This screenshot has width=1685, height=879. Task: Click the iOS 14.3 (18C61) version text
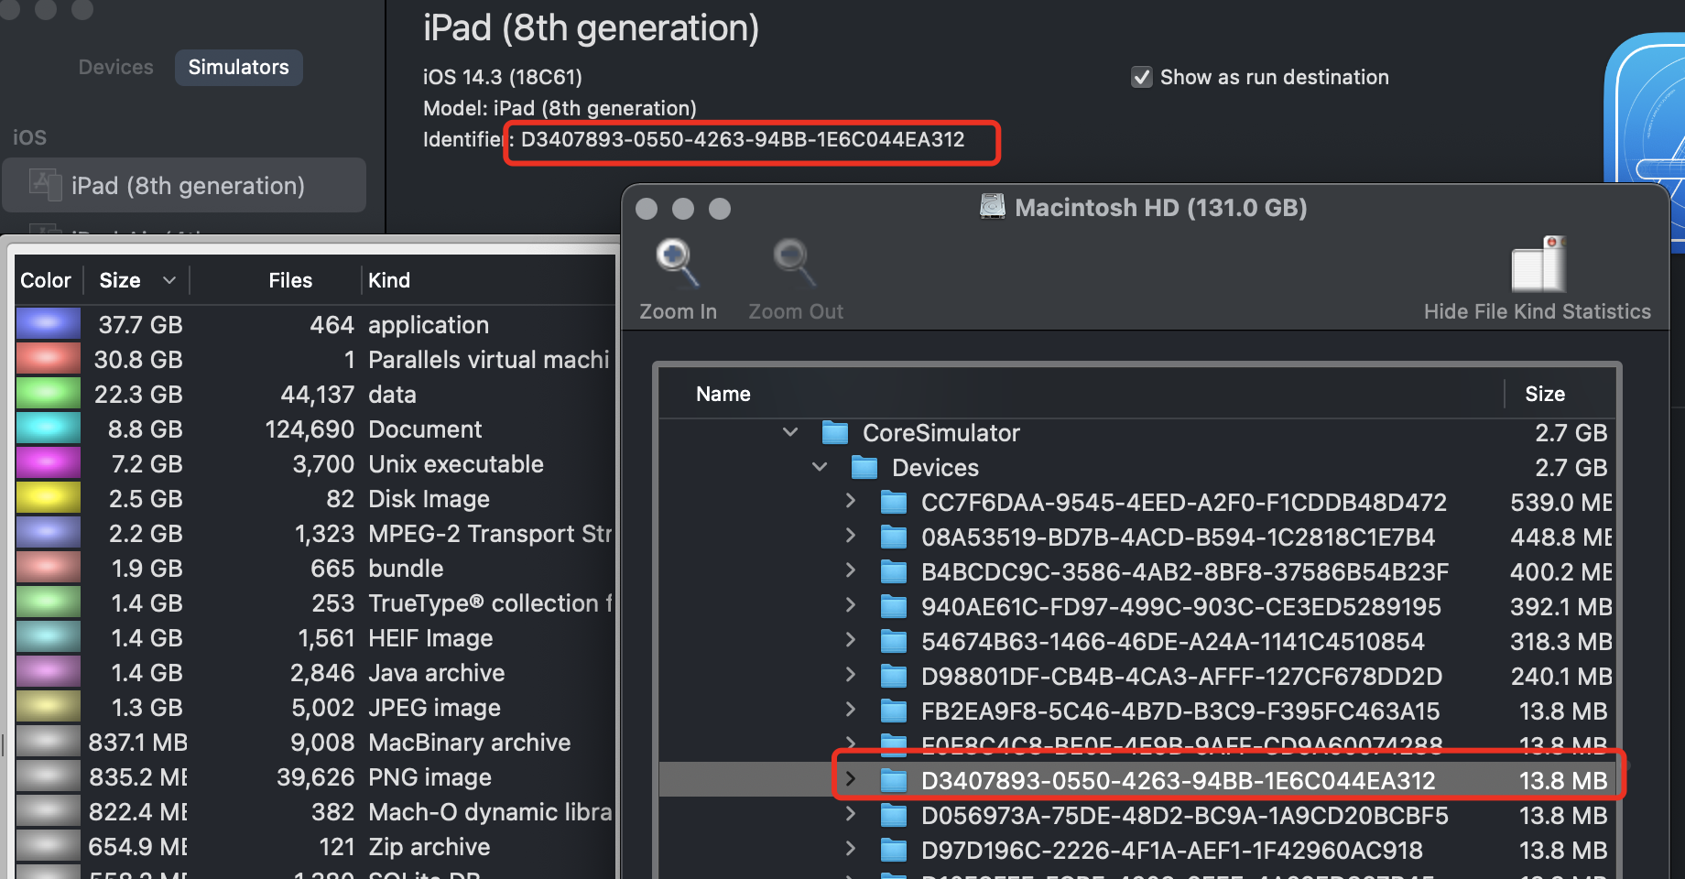[503, 77]
